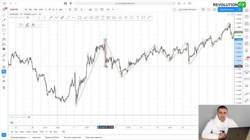The width and height of the screenshot is (250, 140).
Task: Remove drawings with trash icon
Action: [4, 88]
